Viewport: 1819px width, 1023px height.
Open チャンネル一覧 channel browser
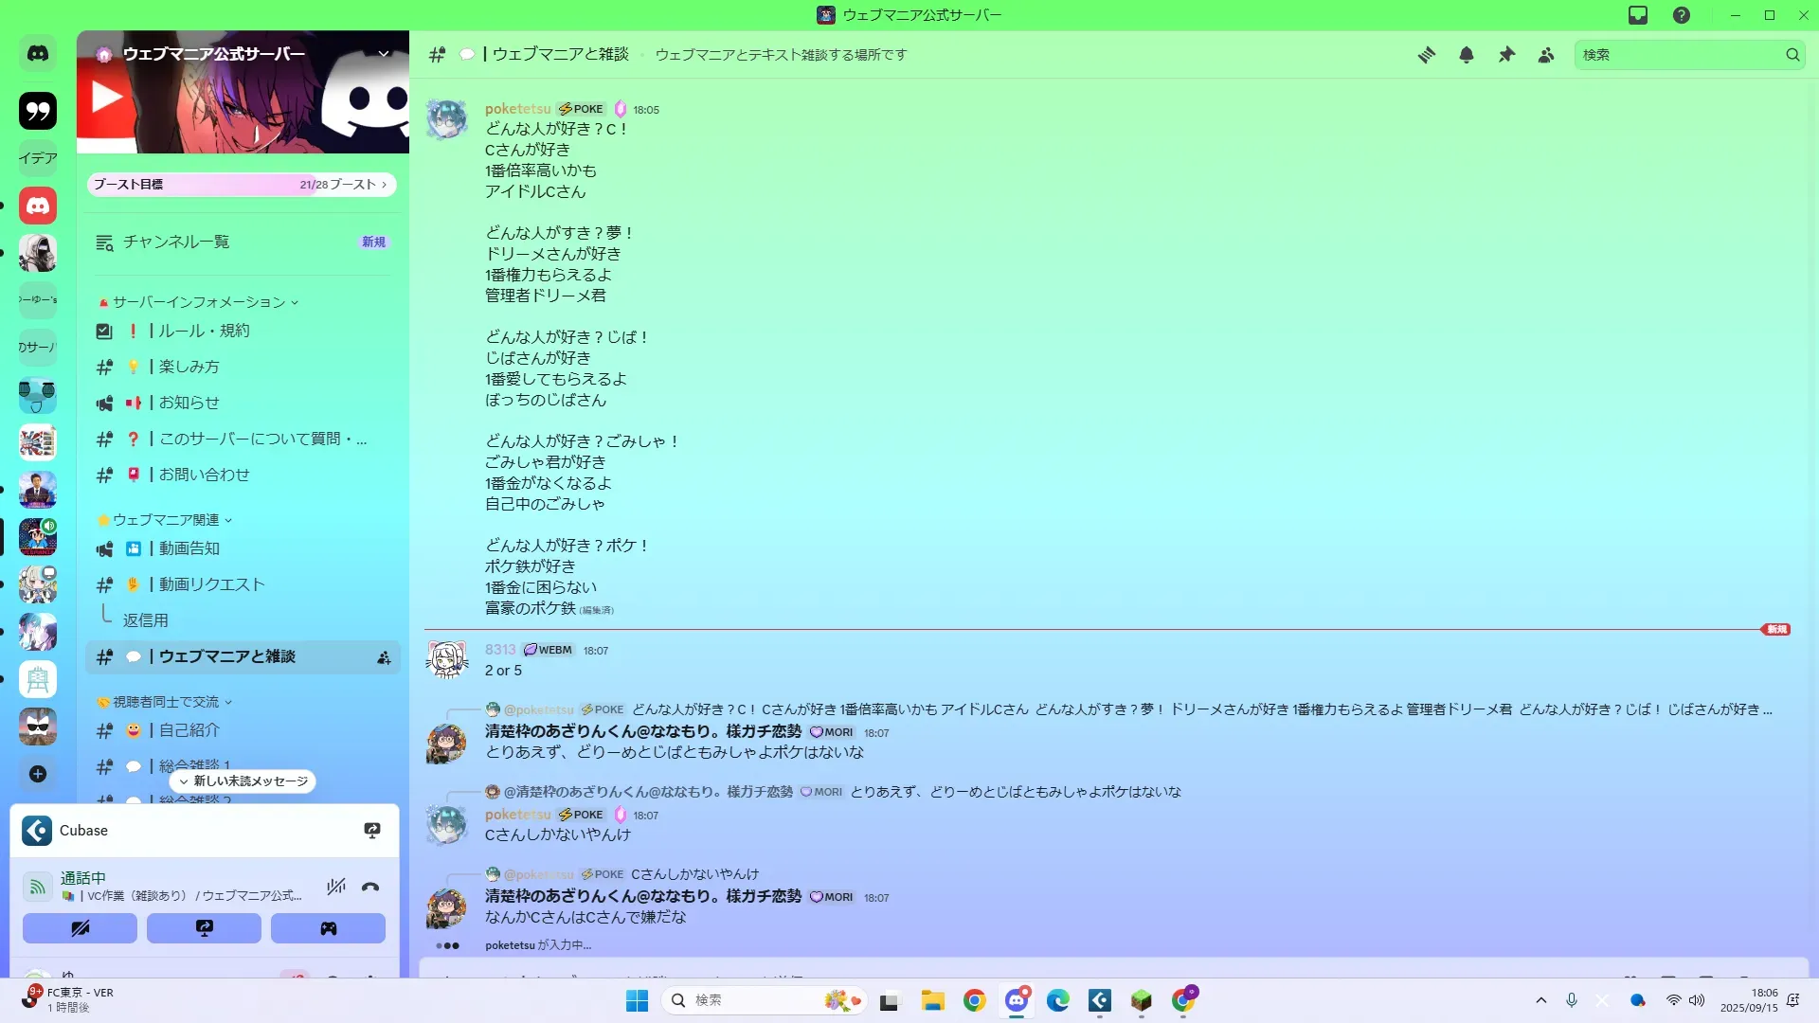coord(176,242)
